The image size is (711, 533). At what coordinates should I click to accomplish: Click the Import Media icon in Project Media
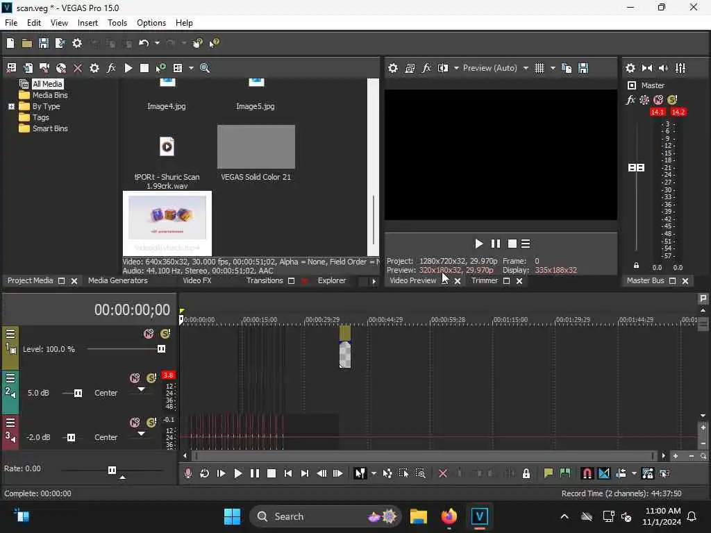pyautogui.click(x=11, y=68)
